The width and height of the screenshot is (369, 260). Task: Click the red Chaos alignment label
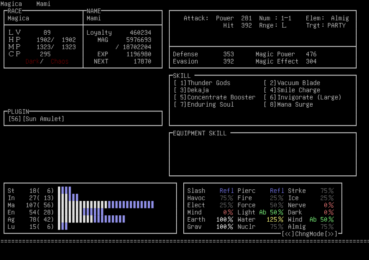pyautogui.click(x=60, y=62)
